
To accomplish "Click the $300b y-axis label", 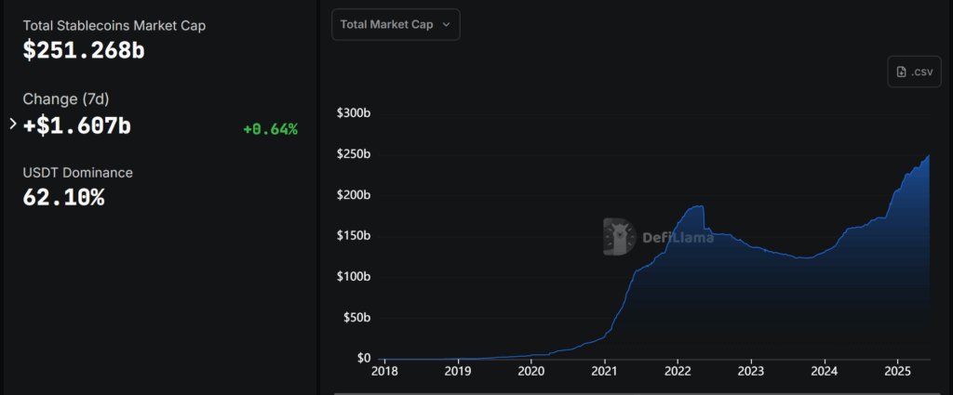I will click(x=354, y=113).
